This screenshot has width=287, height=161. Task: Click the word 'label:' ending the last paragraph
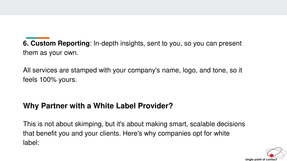point(31,143)
